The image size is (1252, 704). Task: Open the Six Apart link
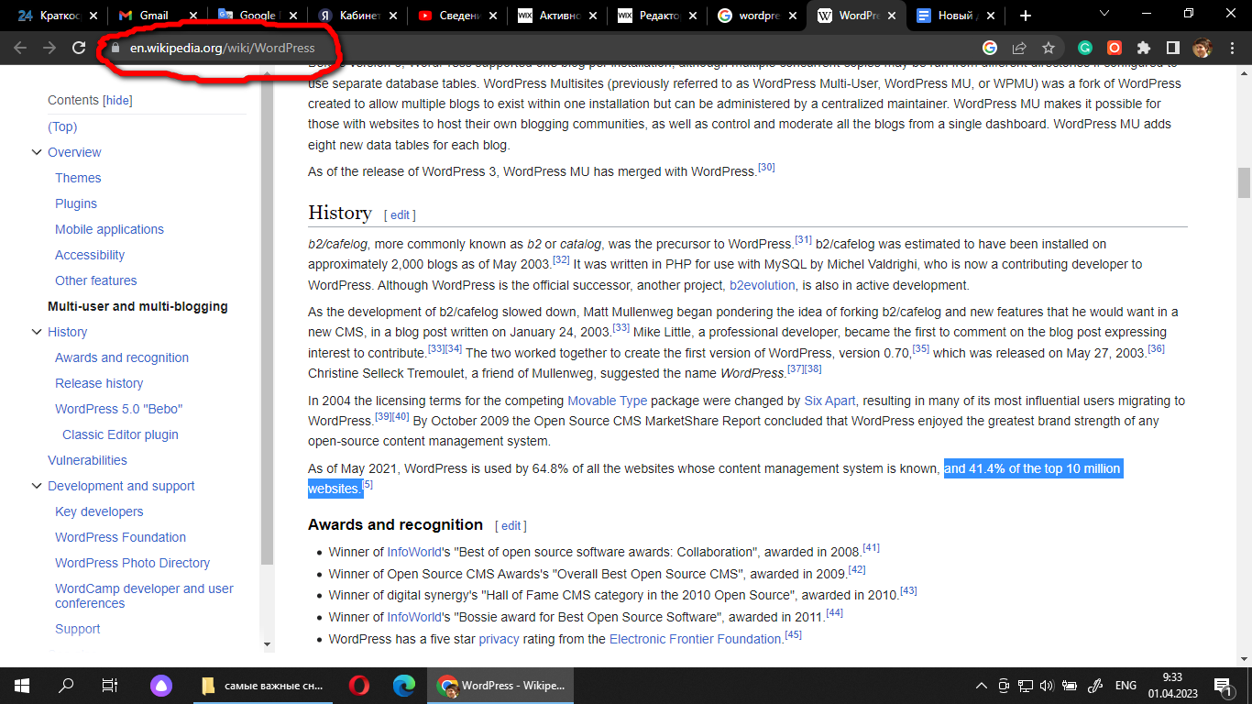point(829,401)
